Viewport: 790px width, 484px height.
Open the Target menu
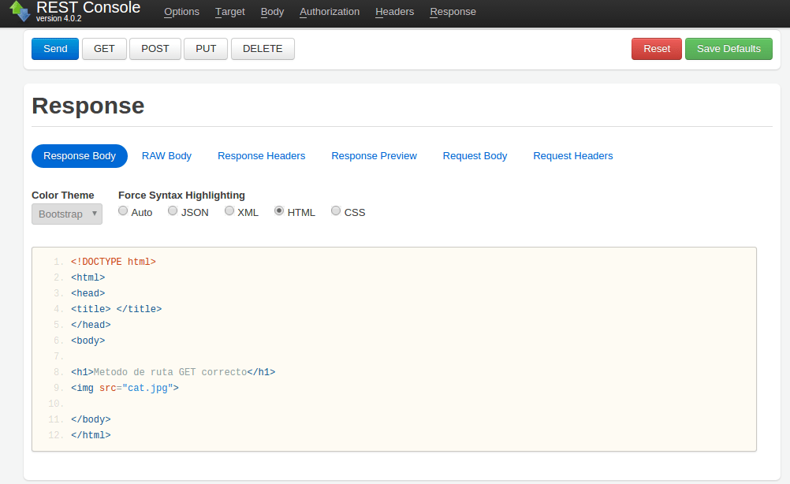coord(229,12)
